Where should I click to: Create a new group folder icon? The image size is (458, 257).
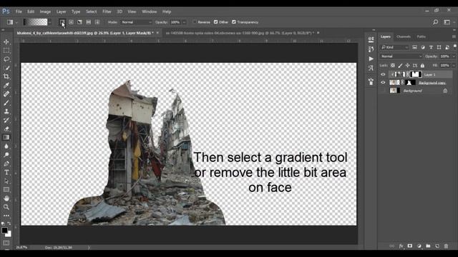428,246
